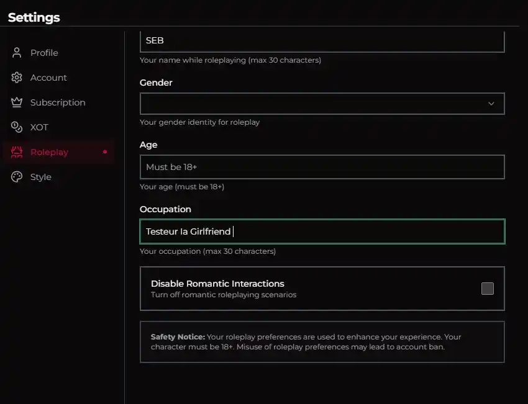Click the Disable Romantic Interactions label
Viewport: 528px width, 404px height.
(x=217, y=284)
